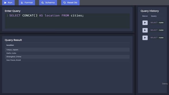Click the 'Rerun' column header in history
Viewport: 169px width, 95px height.
click(145, 16)
